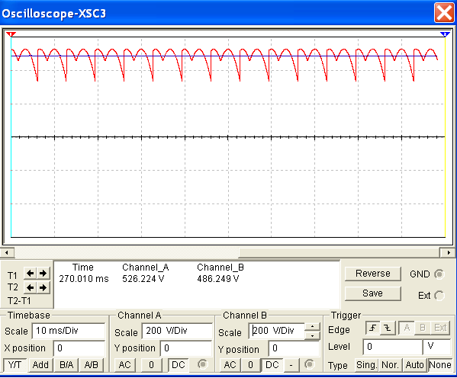Screen dimensions: 457x378
Task: Move cursor T1 left with arrow
Action: [30, 273]
